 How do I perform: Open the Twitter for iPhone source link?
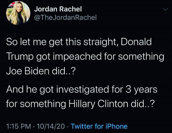click(x=99, y=126)
